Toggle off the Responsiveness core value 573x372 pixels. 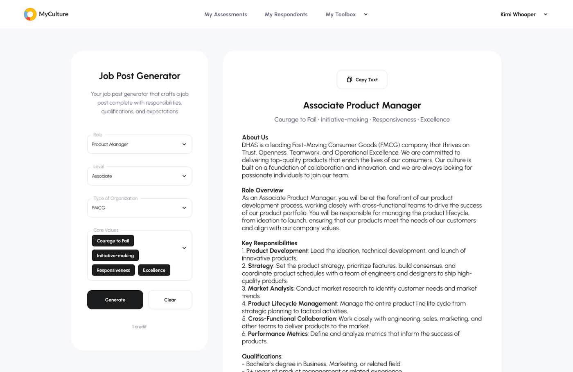click(113, 270)
